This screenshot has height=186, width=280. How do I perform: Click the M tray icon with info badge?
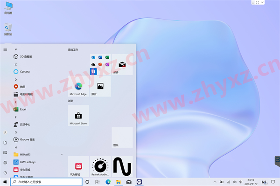264,182
